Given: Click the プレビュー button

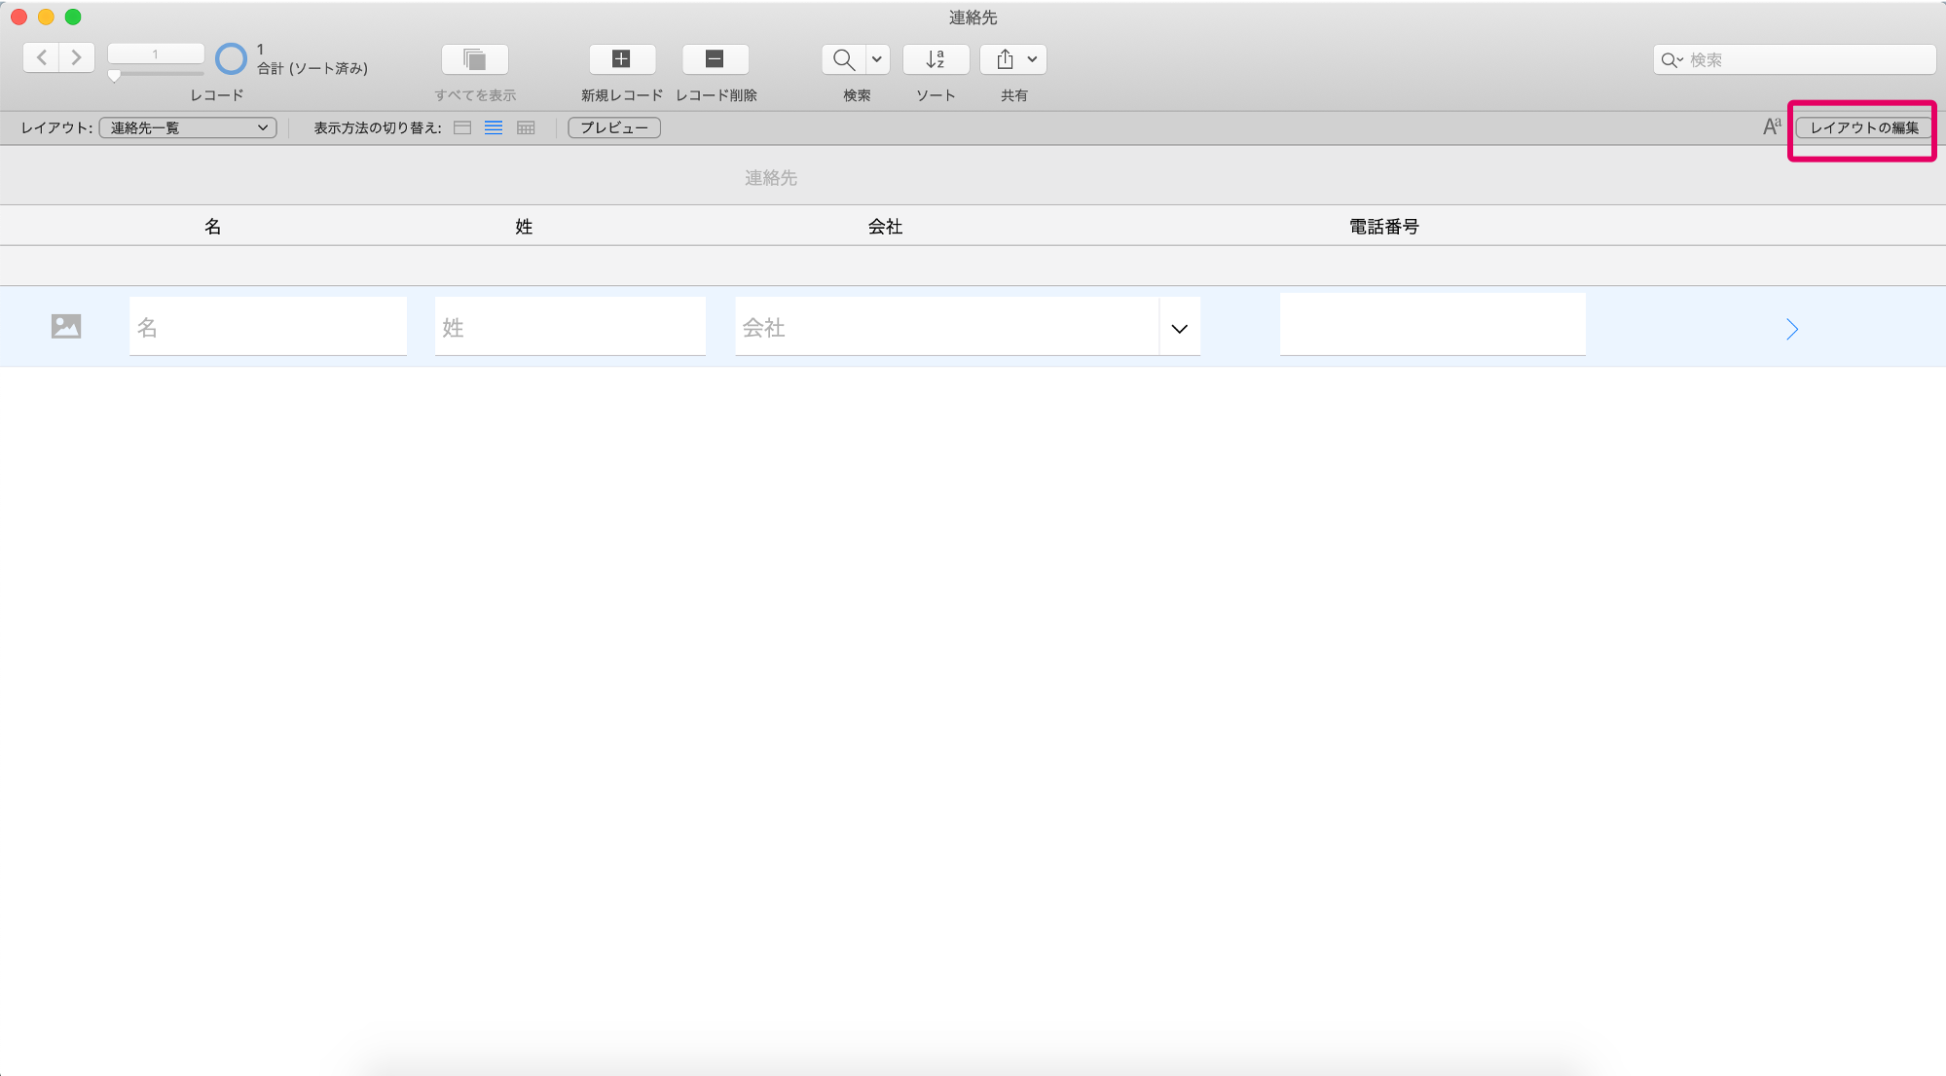Looking at the screenshot, I should 614,127.
